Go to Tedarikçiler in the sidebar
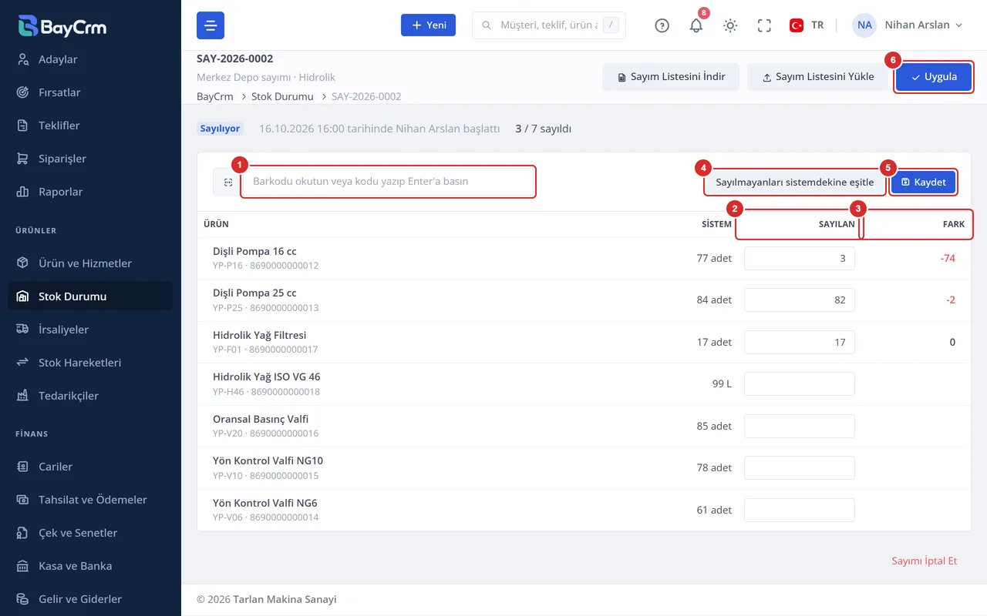 tap(90, 396)
